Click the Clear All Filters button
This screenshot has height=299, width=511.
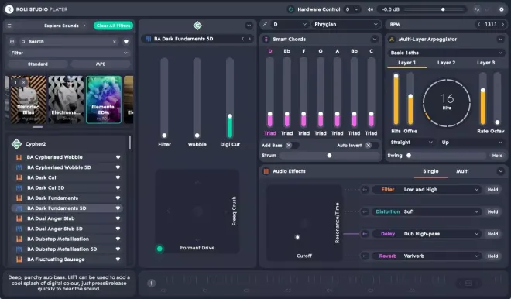point(113,26)
